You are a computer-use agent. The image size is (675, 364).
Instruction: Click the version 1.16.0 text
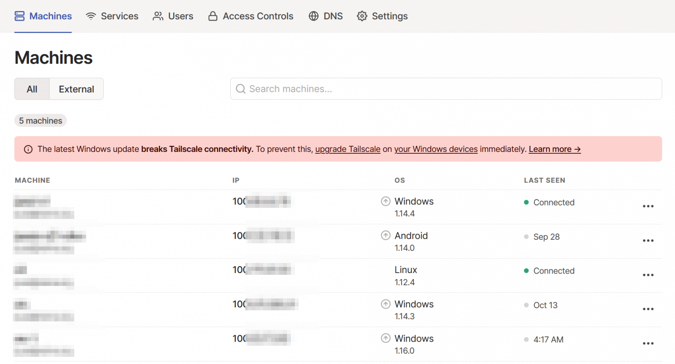coord(404,351)
